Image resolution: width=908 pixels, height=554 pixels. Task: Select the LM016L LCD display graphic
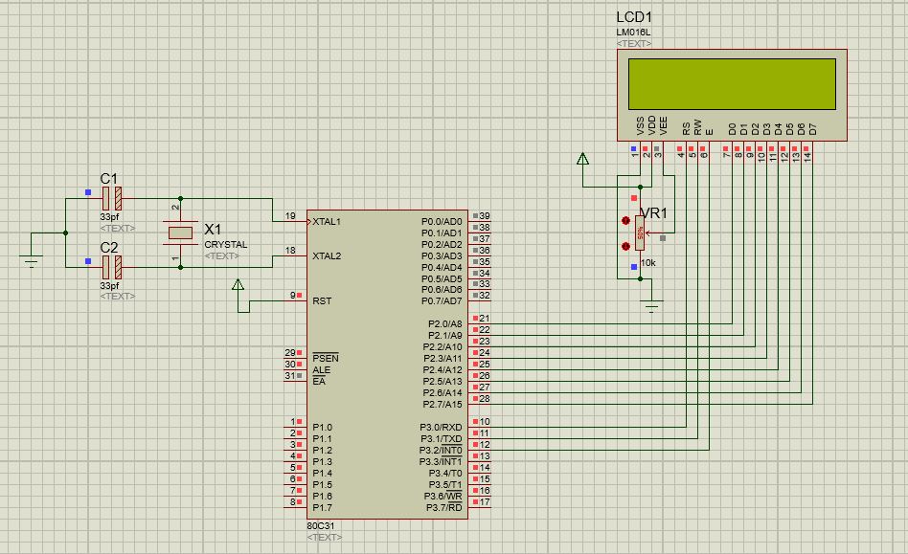point(735,83)
